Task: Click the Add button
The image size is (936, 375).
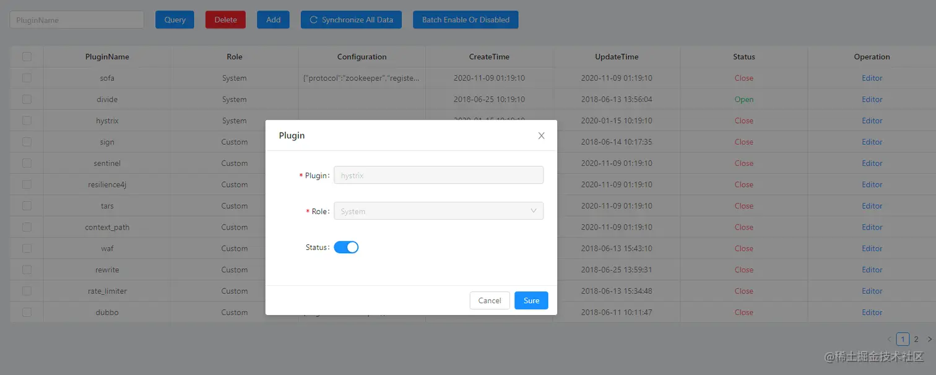Action: 273,20
